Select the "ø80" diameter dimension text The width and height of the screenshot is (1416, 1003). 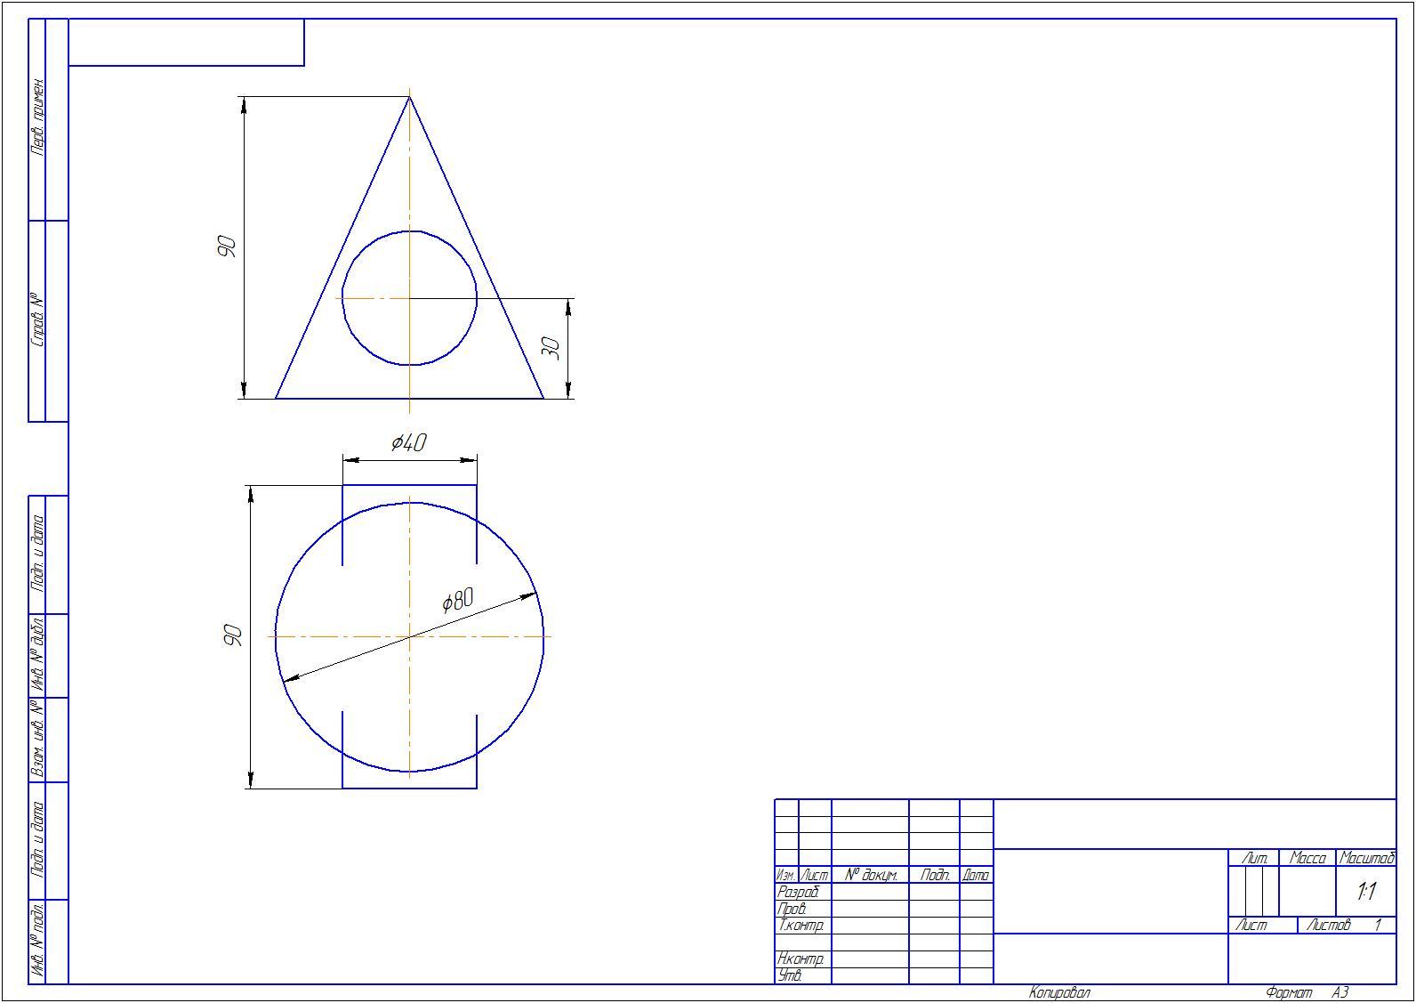click(458, 601)
